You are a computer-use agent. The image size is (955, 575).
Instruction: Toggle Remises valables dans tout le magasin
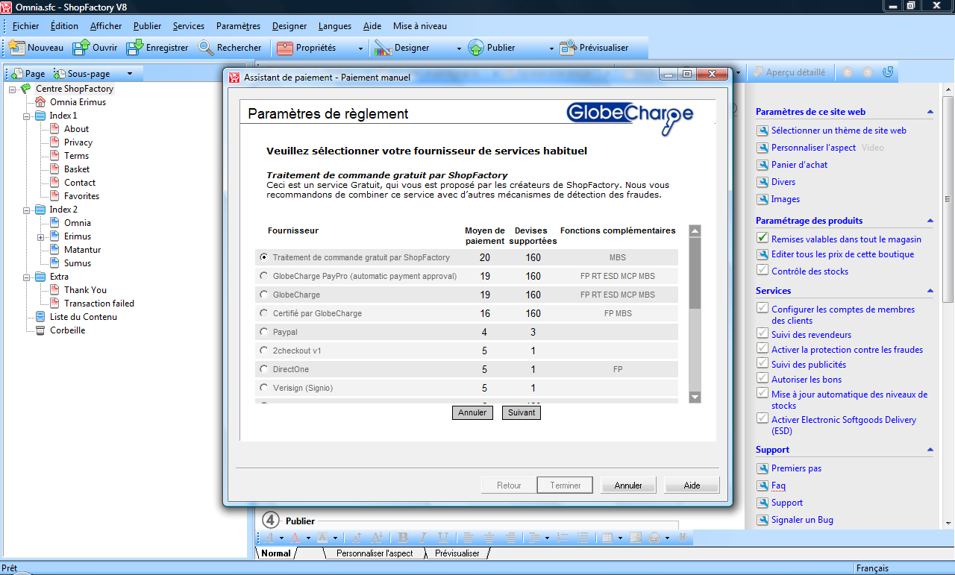click(762, 239)
